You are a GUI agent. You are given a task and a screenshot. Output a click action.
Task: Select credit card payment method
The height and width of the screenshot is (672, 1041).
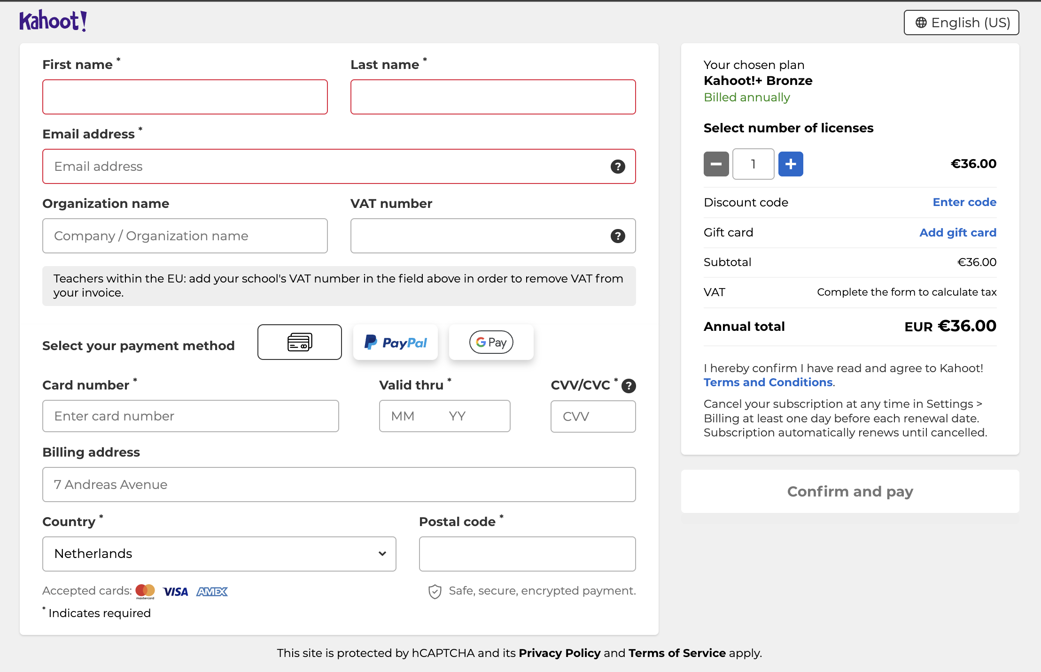point(300,342)
